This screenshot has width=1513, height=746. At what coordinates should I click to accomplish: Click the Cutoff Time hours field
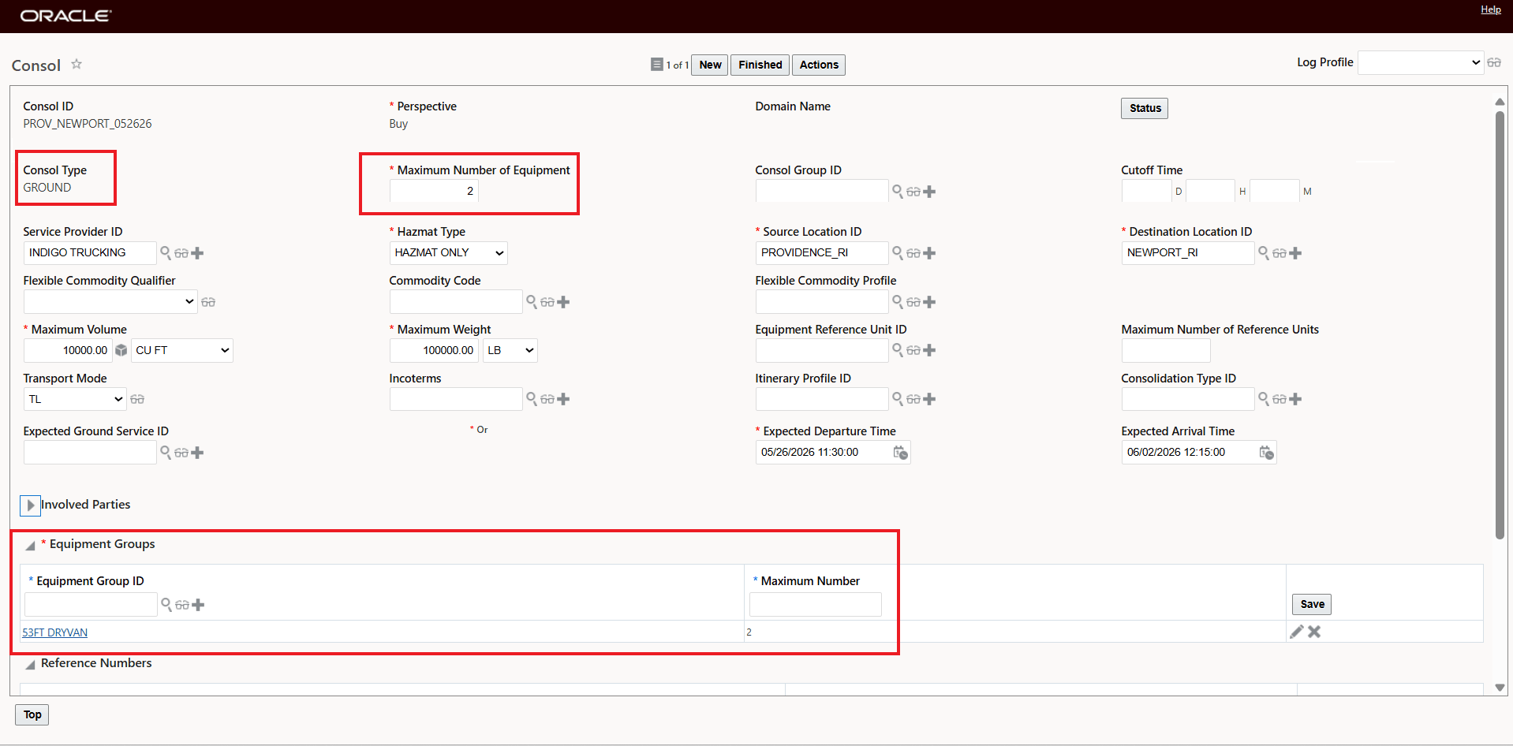point(1210,191)
